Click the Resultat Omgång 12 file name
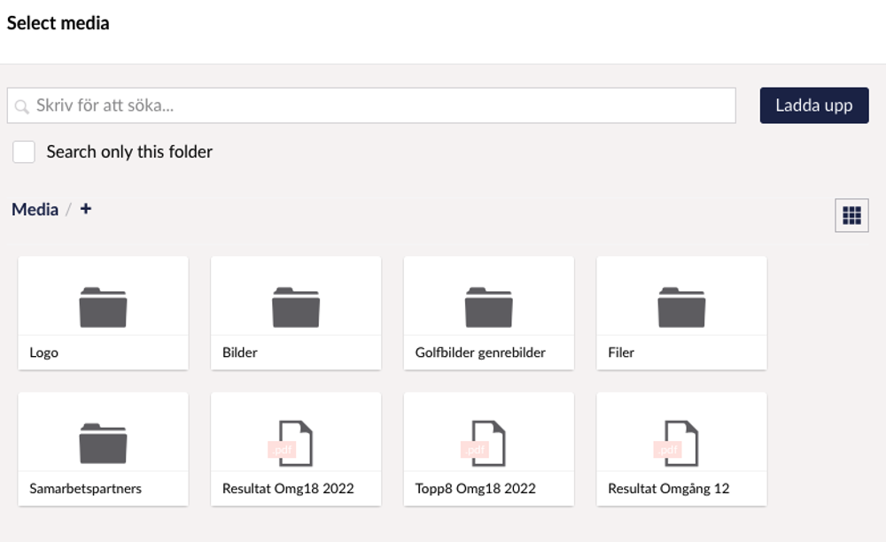This screenshot has width=886, height=542. 668,488
